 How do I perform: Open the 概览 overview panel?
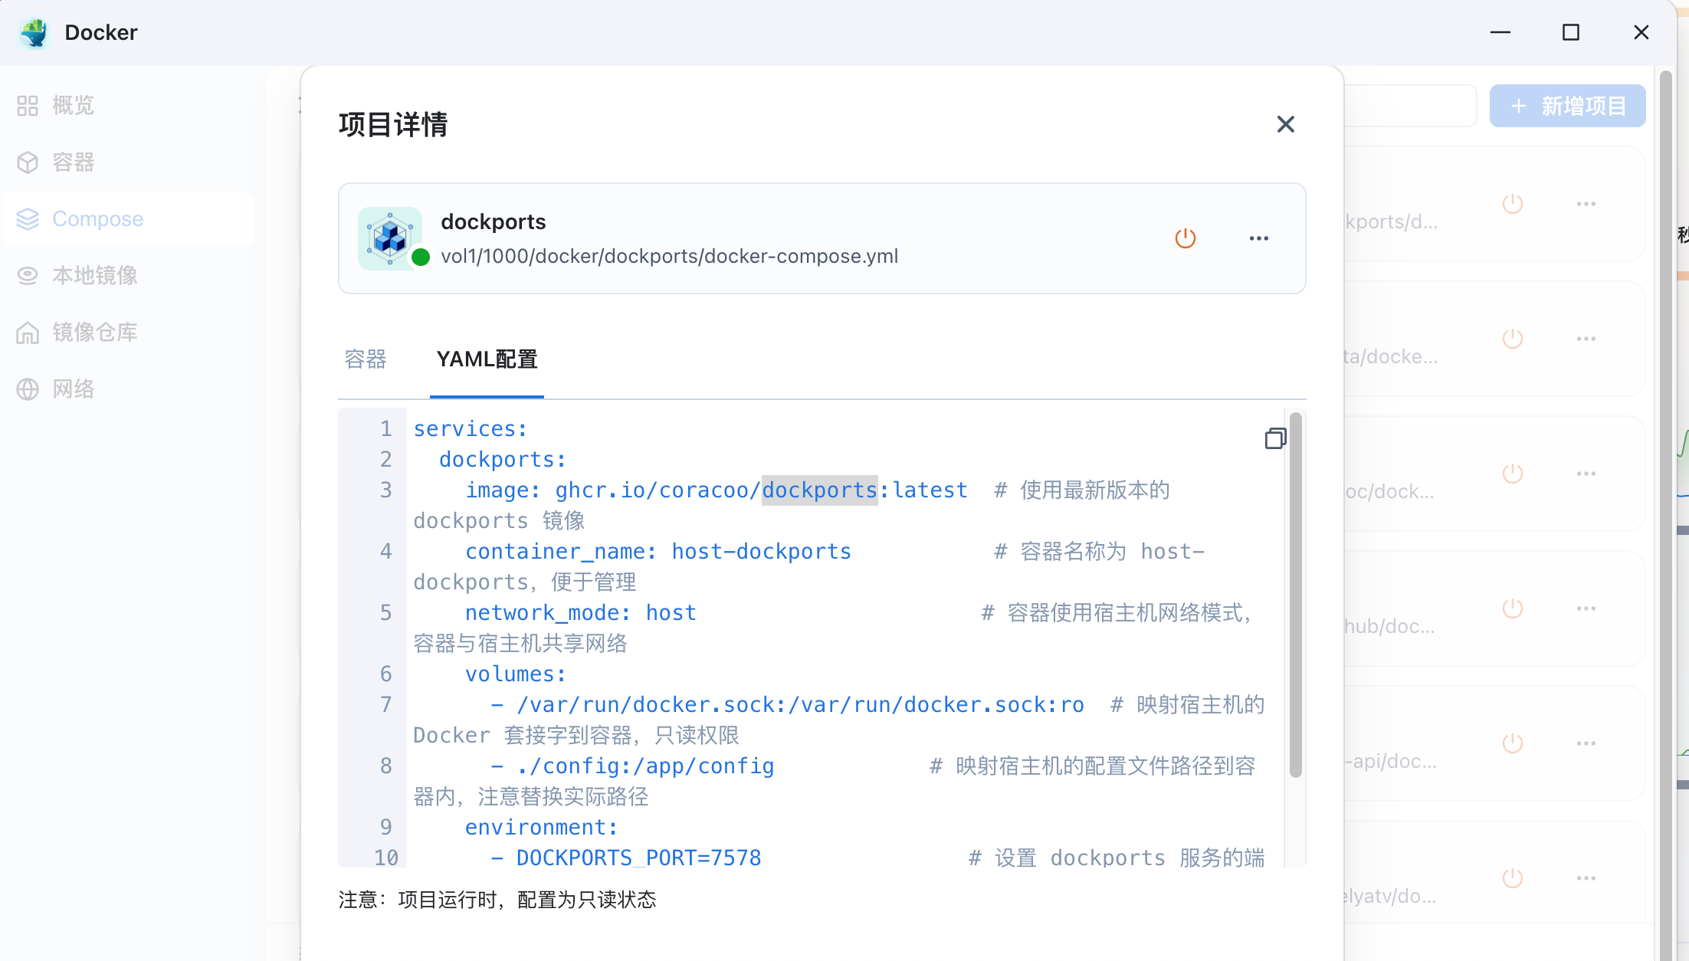(x=73, y=105)
